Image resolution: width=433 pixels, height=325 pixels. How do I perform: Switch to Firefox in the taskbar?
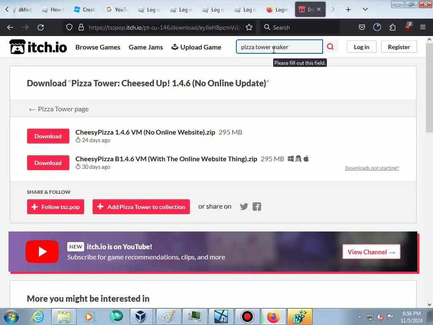273,317
